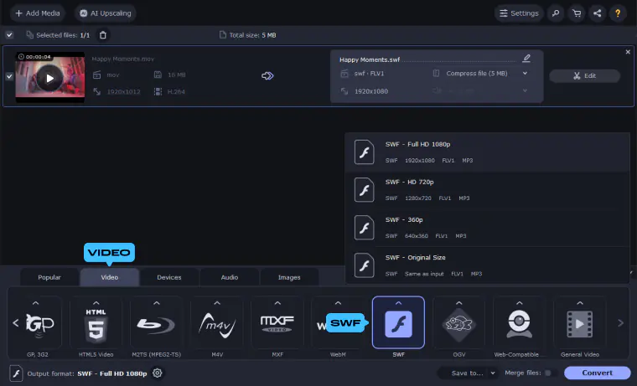
Task: Click the Flash icon of SWF 360p preset
Action: [x=364, y=227]
